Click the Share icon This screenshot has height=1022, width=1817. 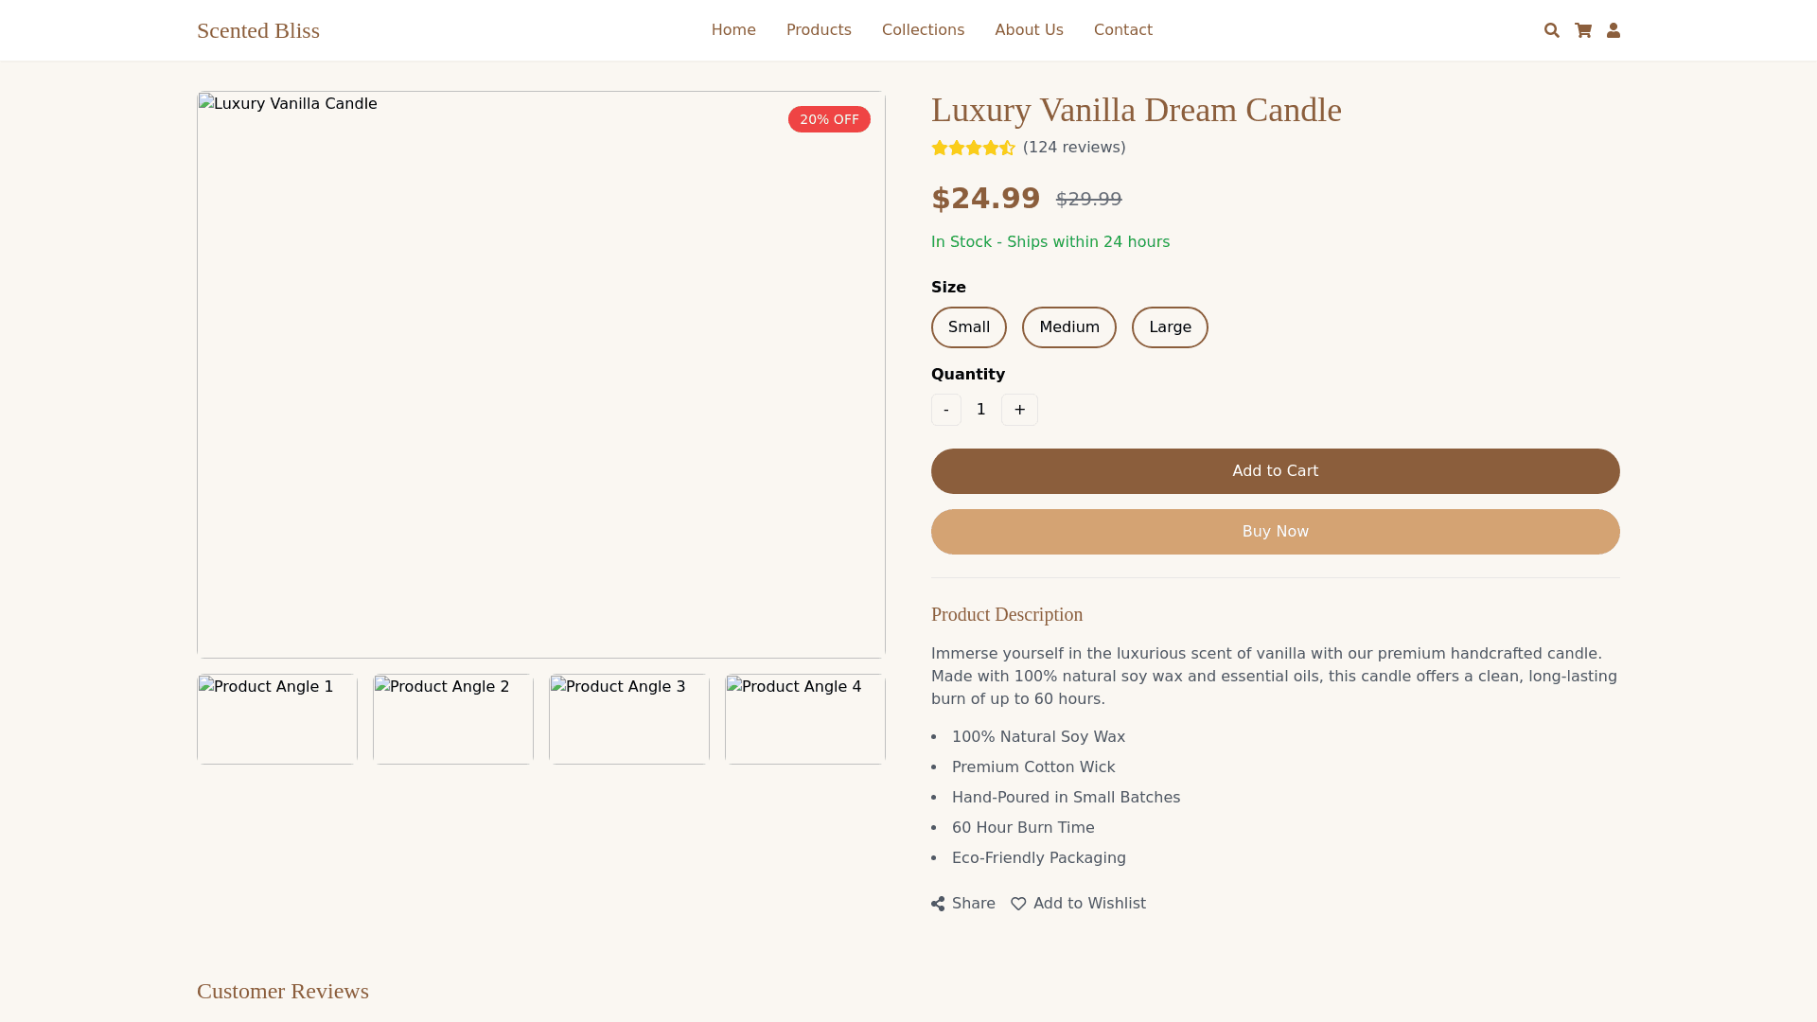click(x=938, y=904)
